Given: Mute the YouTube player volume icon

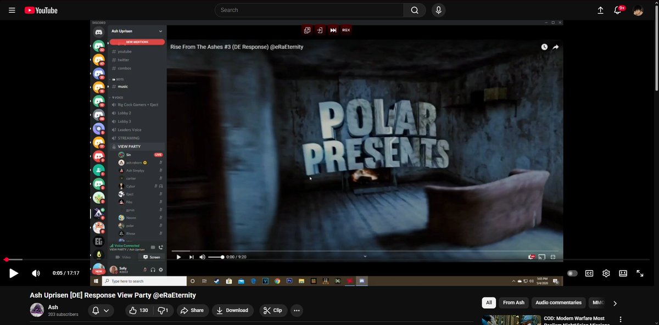Looking at the screenshot, I should tap(36, 273).
